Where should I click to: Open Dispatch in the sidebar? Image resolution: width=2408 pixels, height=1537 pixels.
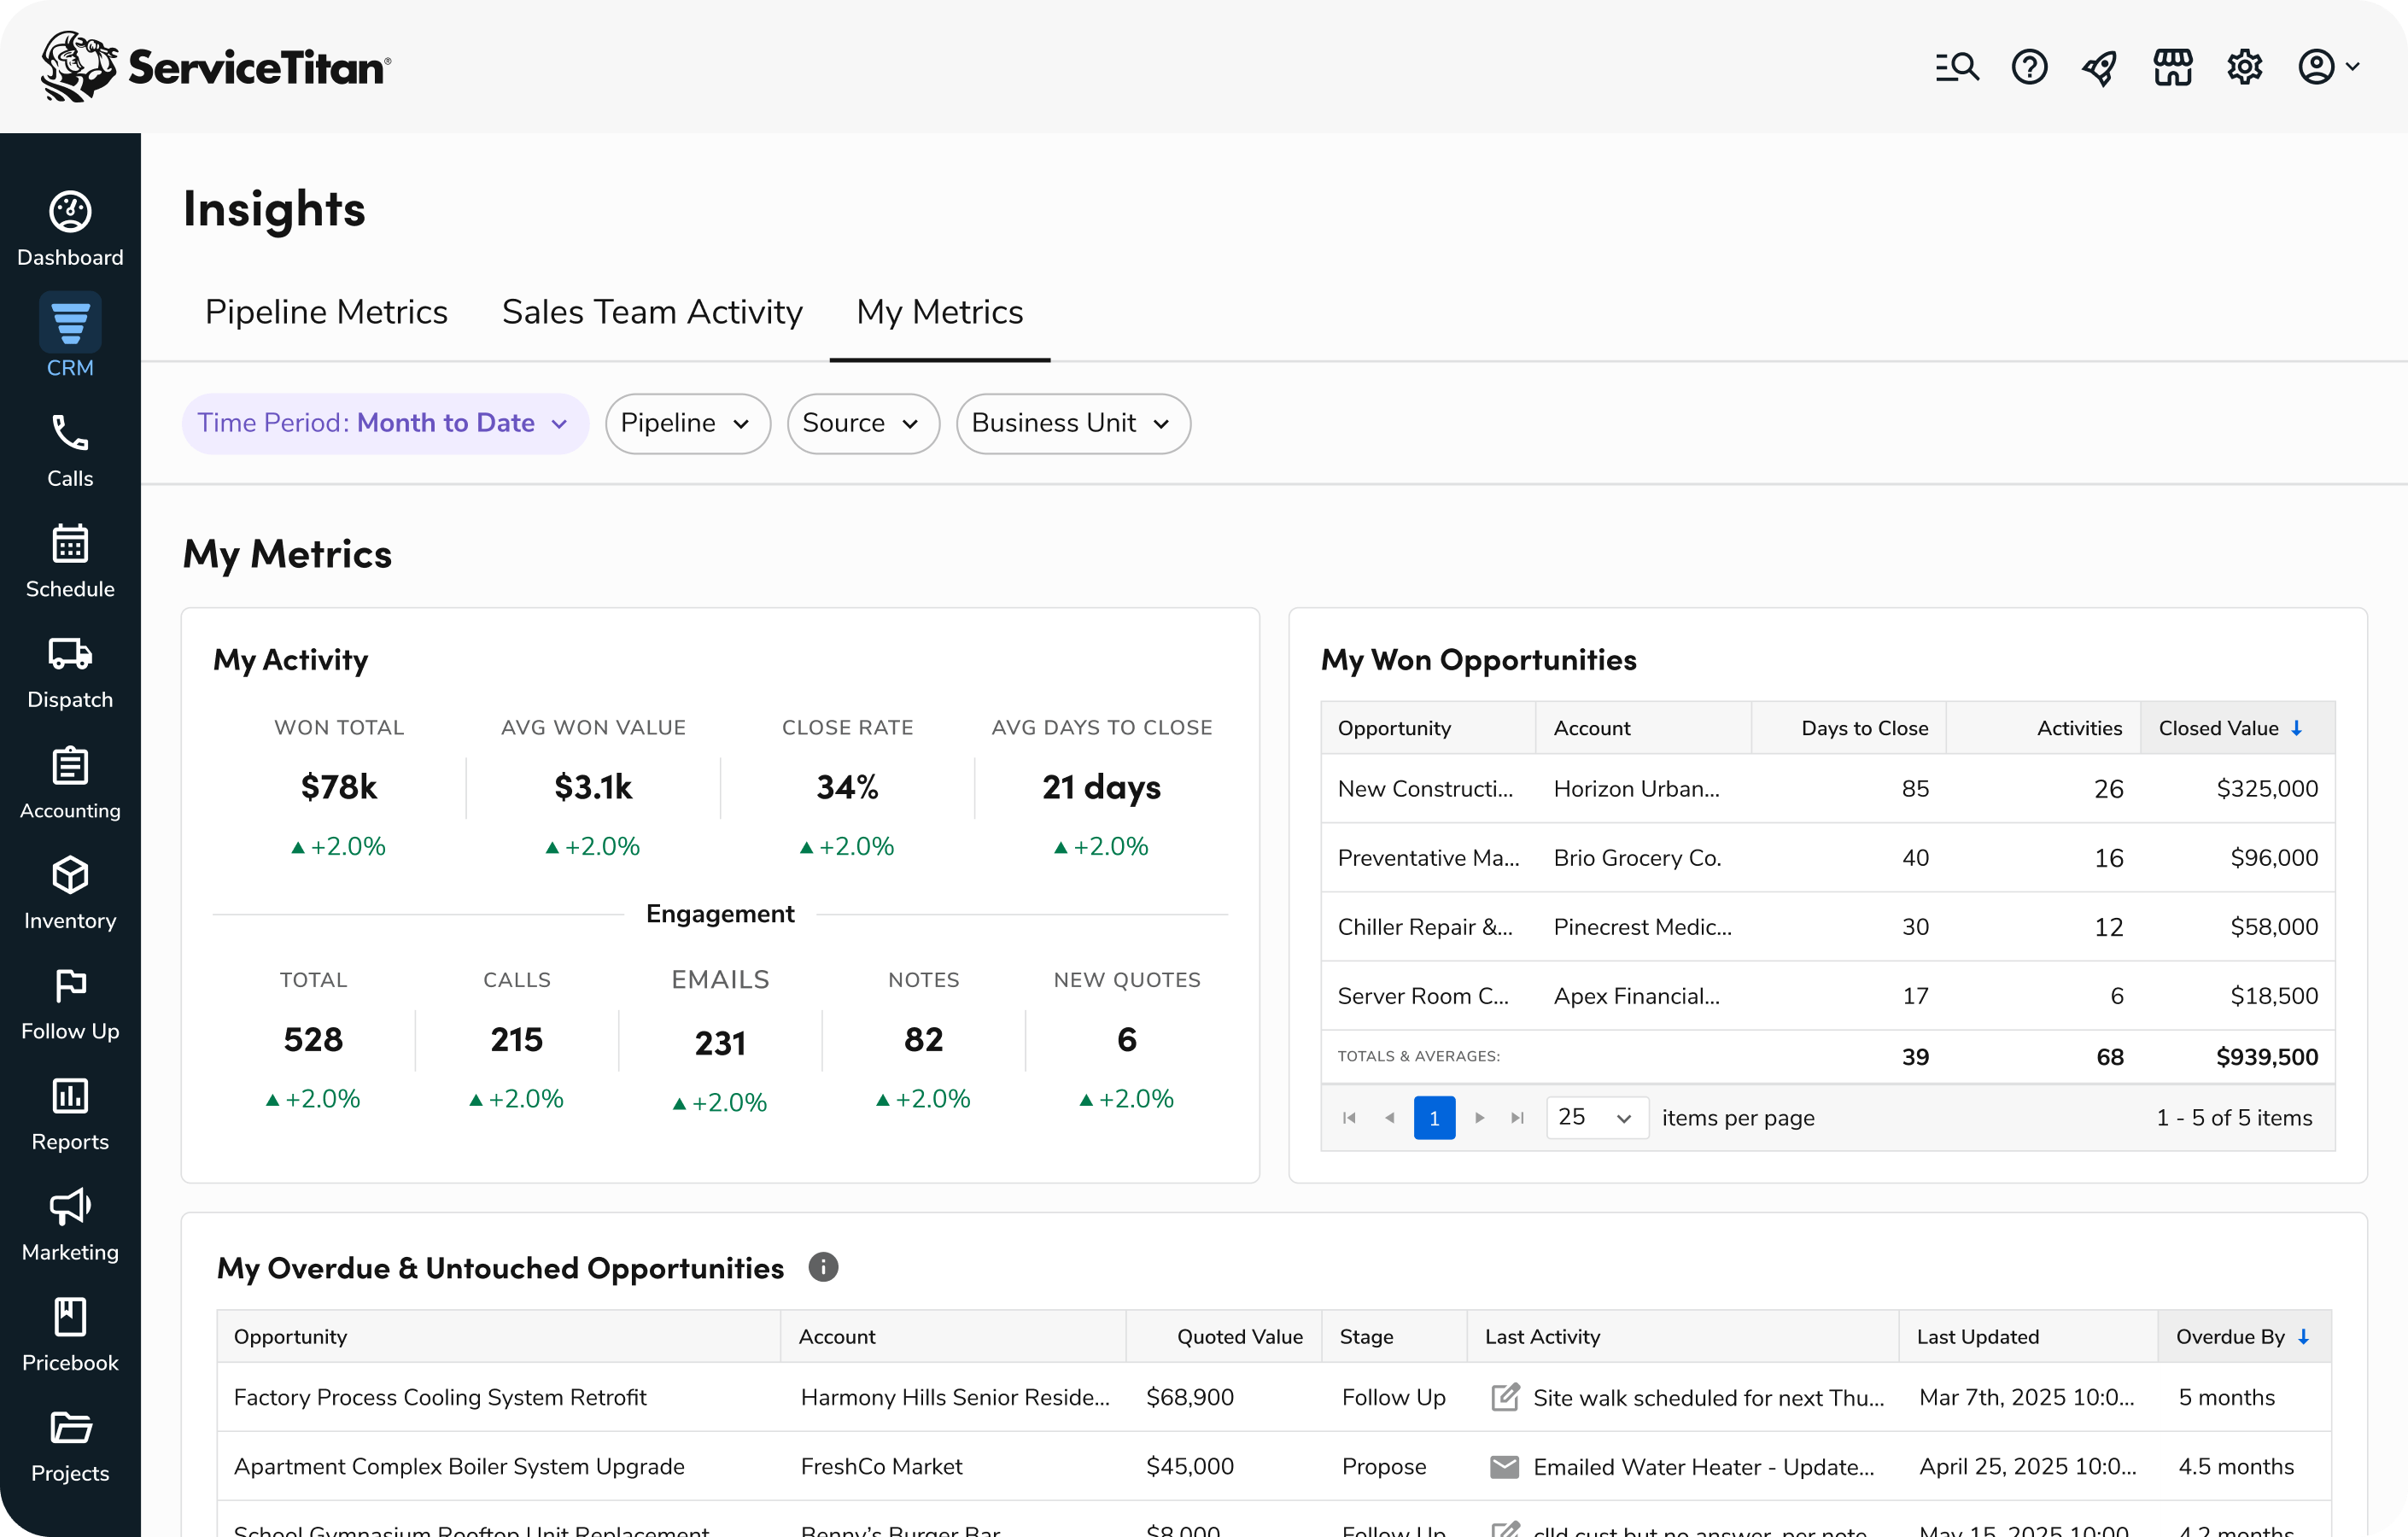coord(70,672)
